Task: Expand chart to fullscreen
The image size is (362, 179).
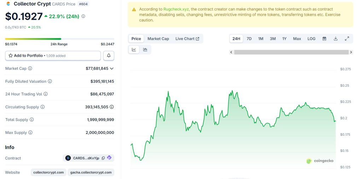Action: coord(347,39)
